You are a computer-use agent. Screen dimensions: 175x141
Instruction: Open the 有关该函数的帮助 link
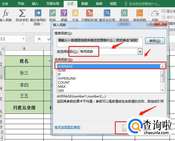coord(67,127)
